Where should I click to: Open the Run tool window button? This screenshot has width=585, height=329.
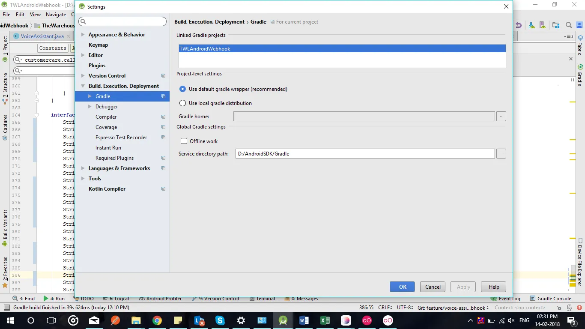[x=54, y=299]
